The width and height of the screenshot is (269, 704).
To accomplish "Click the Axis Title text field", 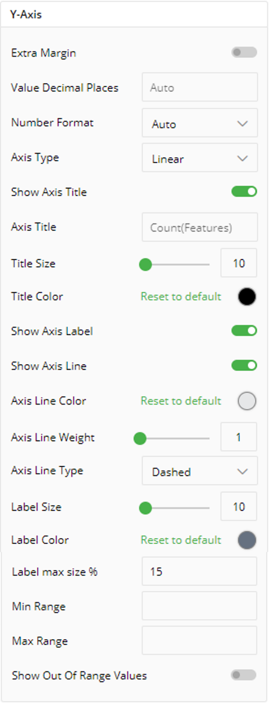I will pos(200,227).
